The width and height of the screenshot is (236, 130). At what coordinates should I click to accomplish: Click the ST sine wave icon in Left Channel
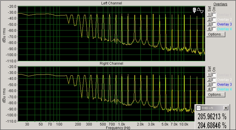pyautogui.click(x=198, y=10)
